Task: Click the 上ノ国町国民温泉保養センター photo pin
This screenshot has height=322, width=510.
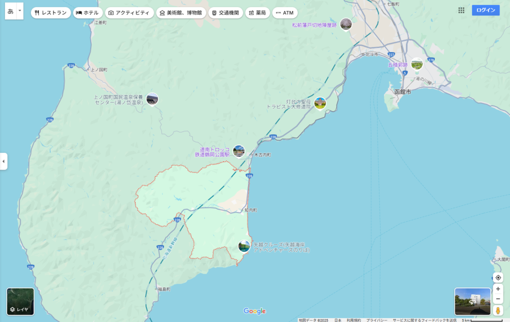Action: (152, 99)
